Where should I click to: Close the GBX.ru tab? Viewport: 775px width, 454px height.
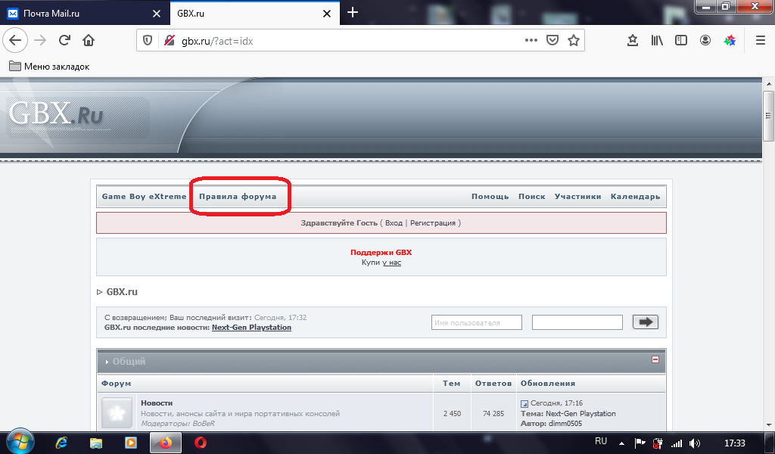point(327,14)
